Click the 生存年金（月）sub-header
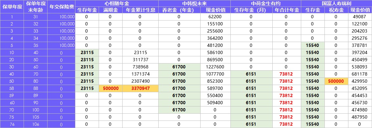Screen dimensions: 372x128 [x=251, y=10]
